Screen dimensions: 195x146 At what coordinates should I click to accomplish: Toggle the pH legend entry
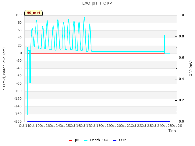coord(74,140)
